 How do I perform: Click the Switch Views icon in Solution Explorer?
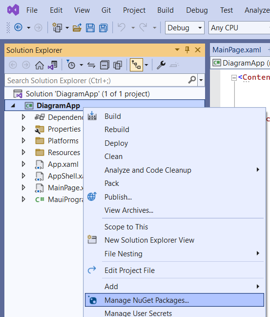click(52, 65)
